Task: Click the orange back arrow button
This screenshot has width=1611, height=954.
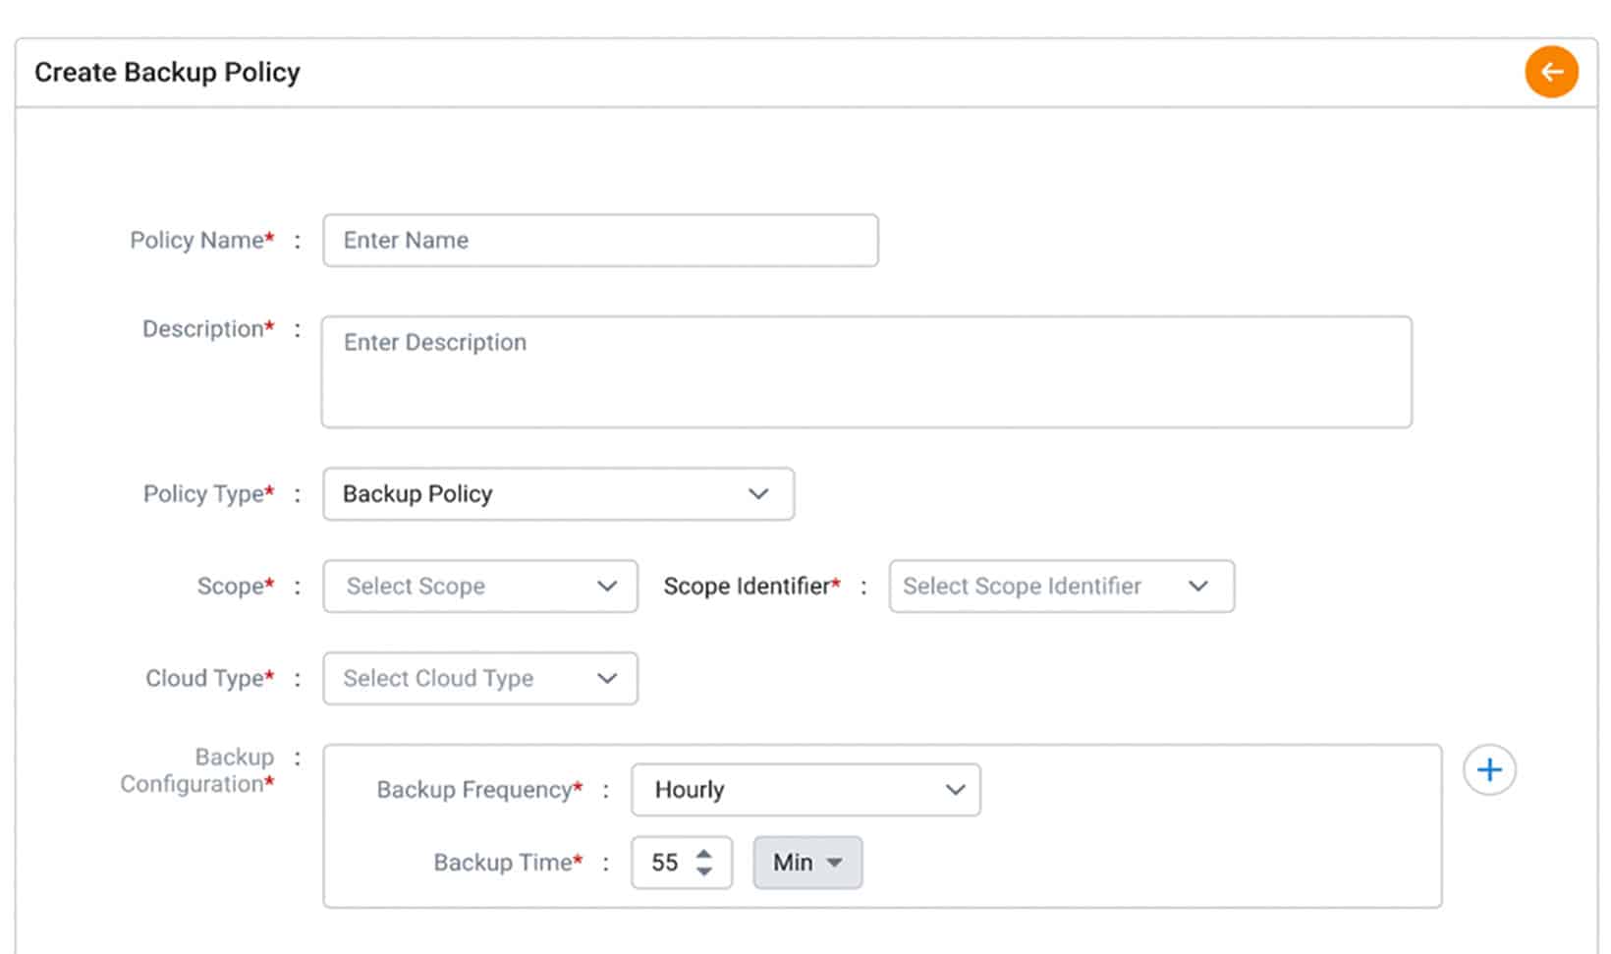Action: [x=1551, y=72]
